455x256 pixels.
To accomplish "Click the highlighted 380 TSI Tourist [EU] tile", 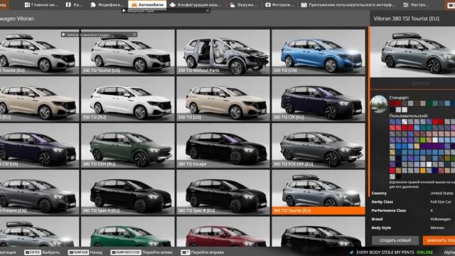I will pos(318,192).
